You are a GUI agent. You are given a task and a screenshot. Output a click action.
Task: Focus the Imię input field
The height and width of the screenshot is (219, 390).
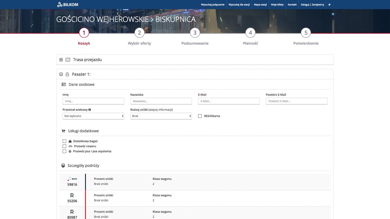pos(93,101)
